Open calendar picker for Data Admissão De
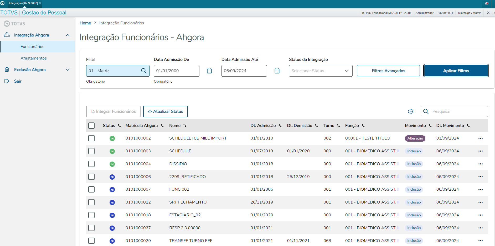This screenshot has height=246, width=495. (x=209, y=71)
